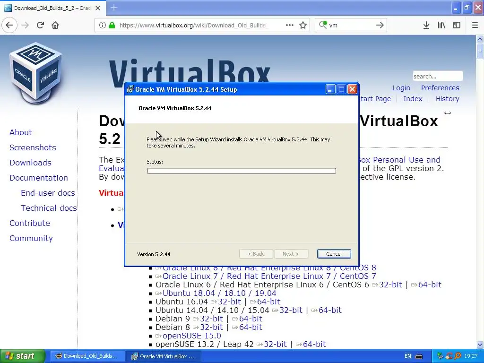The image size is (484, 363).
Task: Download Ubuntu 14.04 64-bit build
Action: tap(330, 310)
